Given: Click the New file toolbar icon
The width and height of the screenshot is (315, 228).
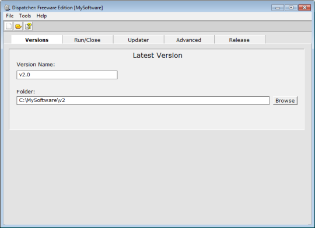Looking at the screenshot, I should (9, 26).
